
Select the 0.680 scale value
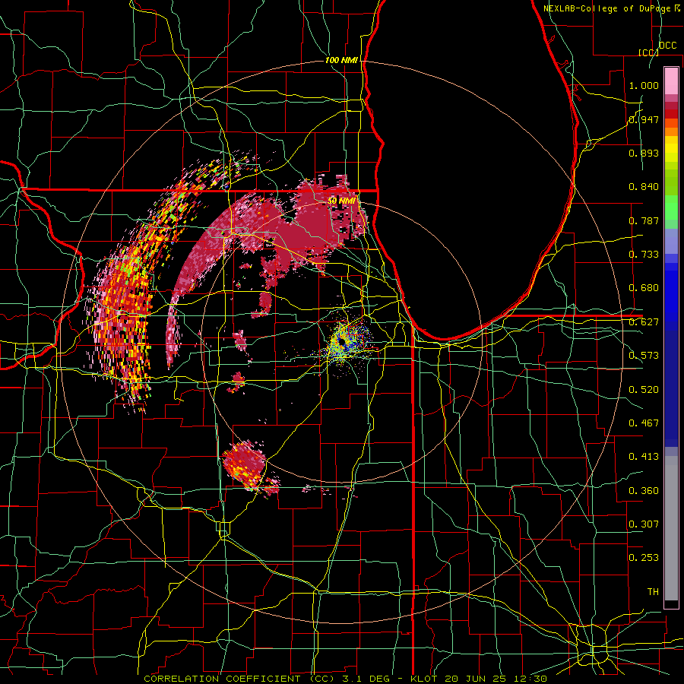pyautogui.click(x=644, y=288)
